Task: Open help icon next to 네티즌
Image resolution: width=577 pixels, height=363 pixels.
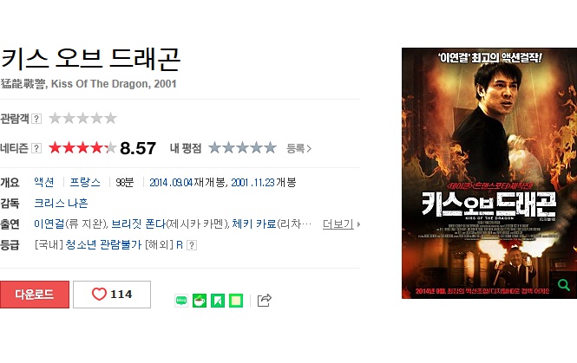Action: click(36, 148)
